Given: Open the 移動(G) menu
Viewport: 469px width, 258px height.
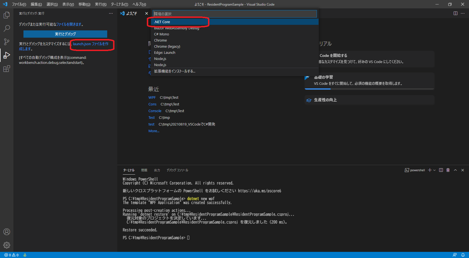Looking at the screenshot, I should coord(84,4).
